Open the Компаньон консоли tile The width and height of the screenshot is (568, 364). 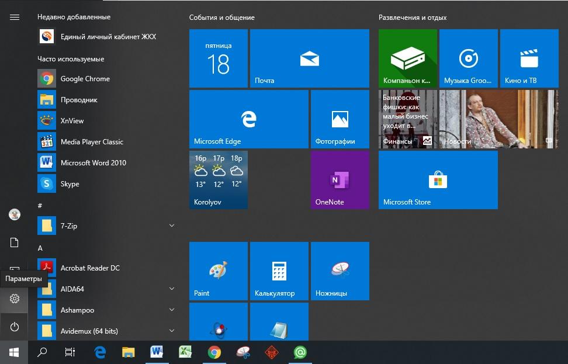pyautogui.click(x=408, y=58)
